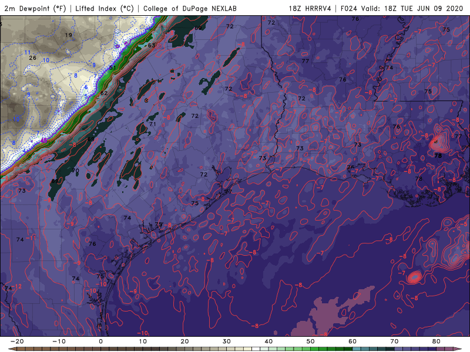This screenshot has height=352, width=470.
Task: Click the dewpoint value 19 on the map
Action: coord(69,35)
